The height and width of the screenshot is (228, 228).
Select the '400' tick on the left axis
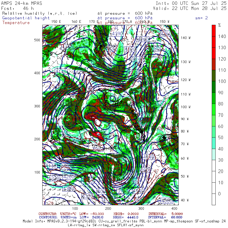pos(37,73)
